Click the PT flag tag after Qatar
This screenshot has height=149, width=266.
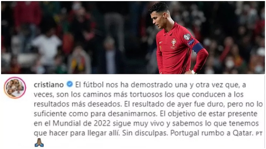[259, 134]
